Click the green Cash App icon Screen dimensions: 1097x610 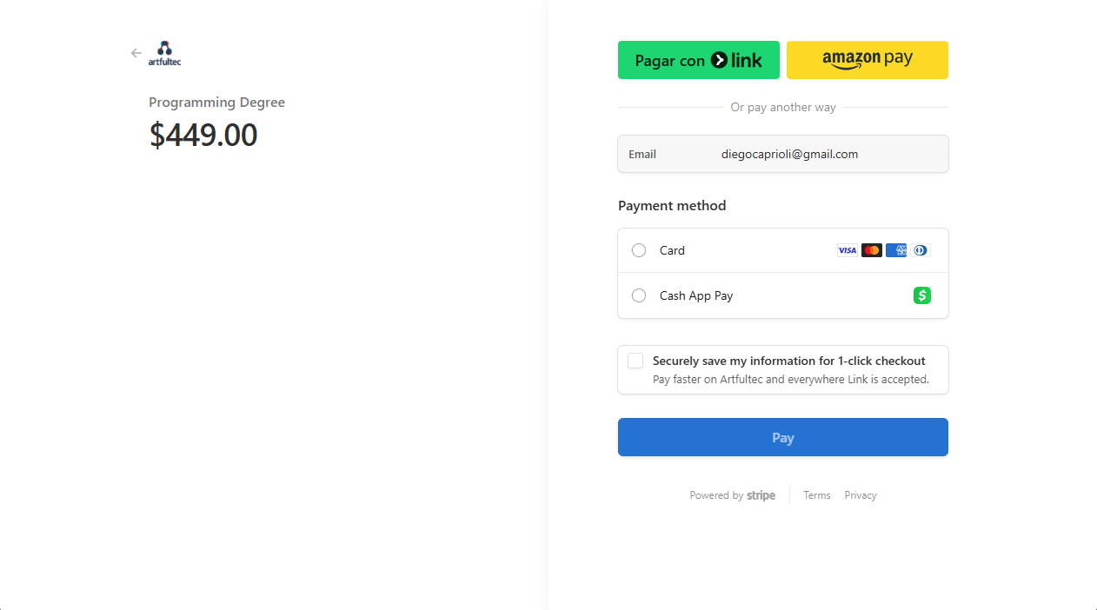922,295
